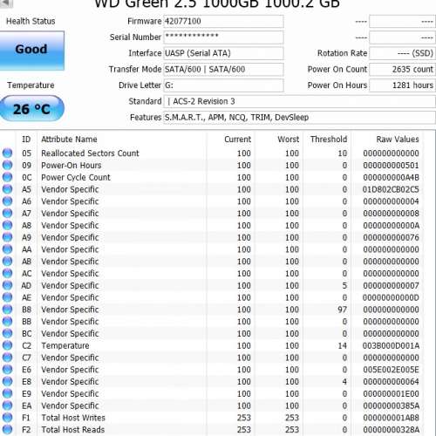This screenshot has height=436, width=436.
Task: Click the status circle beside Total Host Writes
Action: [7, 418]
